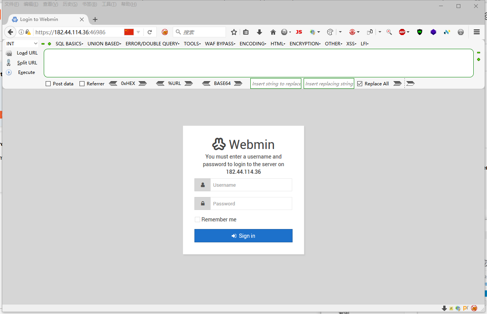487x314 pixels.
Task: Click the red JS toolbar icon
Action: pos(299,32)
